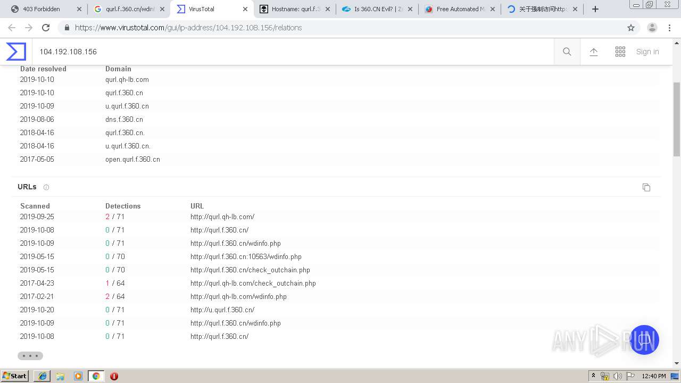The image size is (681, 383).
Task: Click the Date resolved column header
Action: [x=43, y=69]
